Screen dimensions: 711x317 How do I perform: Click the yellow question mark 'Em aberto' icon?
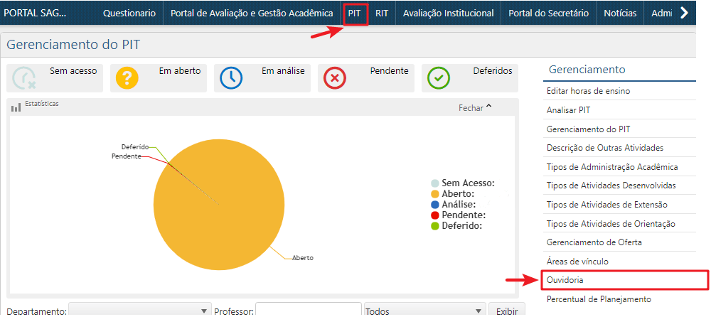(127, 78)
